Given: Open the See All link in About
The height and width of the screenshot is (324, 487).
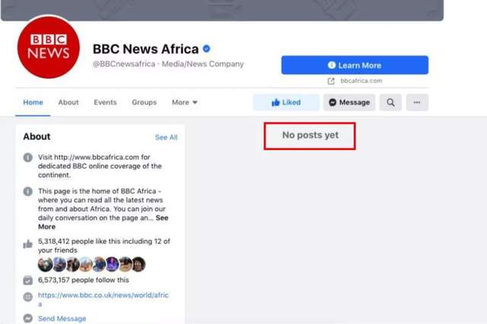Looking at the screenshot, I should [166, 137].
